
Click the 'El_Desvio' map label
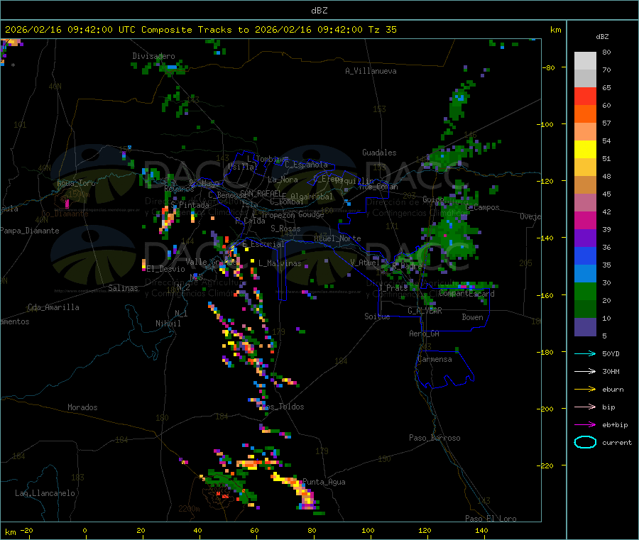(x=166, y=269)
